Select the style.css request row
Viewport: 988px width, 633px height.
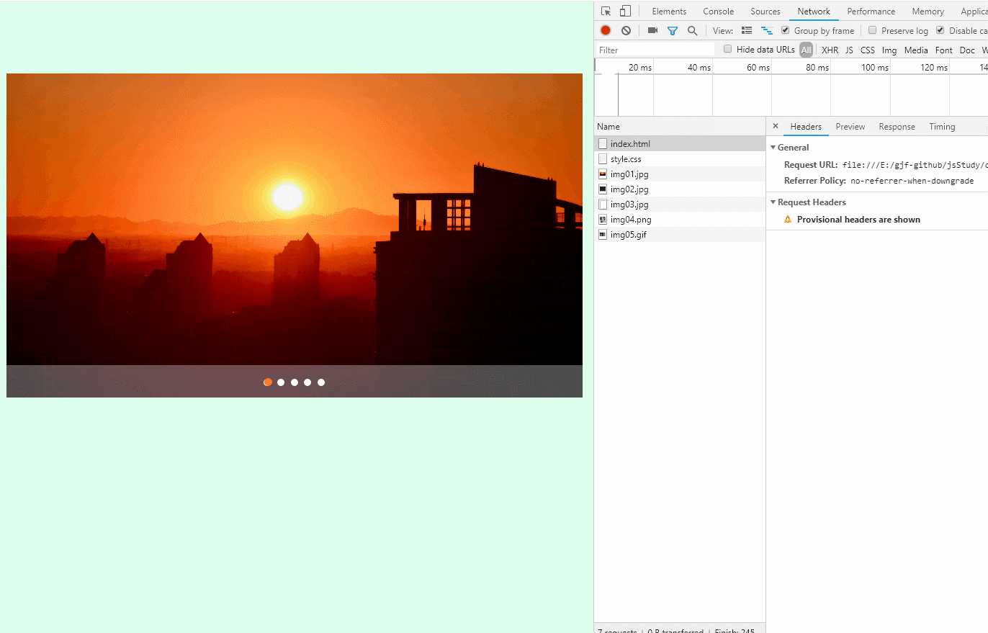680,159
